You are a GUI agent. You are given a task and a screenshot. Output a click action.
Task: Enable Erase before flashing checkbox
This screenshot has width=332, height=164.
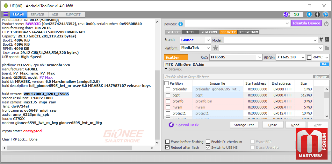(168, 142)
